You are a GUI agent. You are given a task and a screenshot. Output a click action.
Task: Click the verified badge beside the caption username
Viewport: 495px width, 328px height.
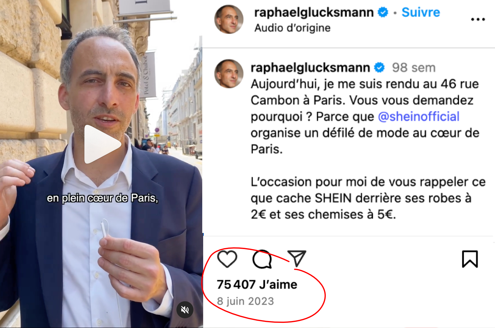click(379, 67)
